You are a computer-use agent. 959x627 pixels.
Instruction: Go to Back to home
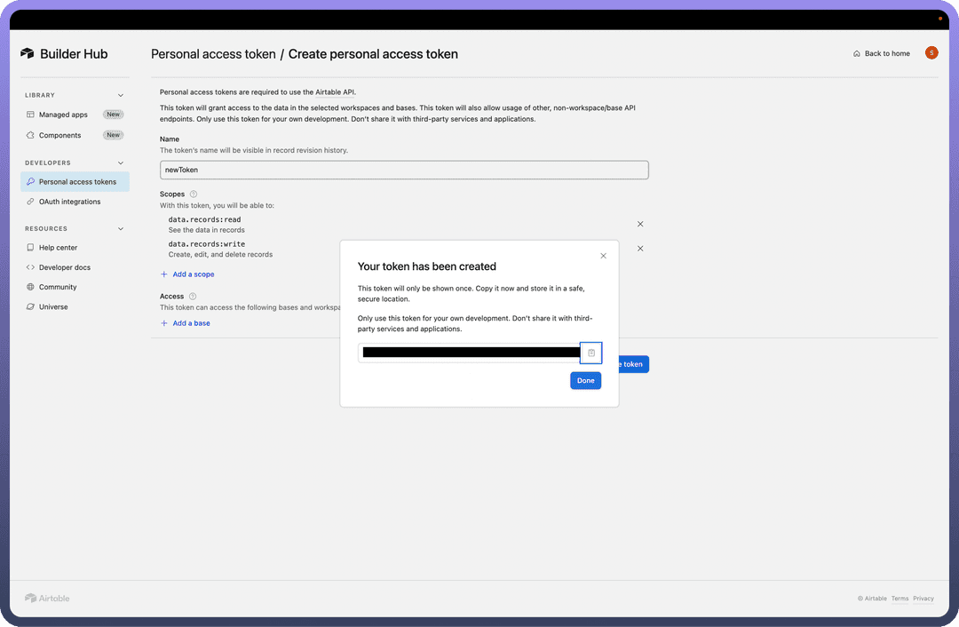tap(881, 53)
